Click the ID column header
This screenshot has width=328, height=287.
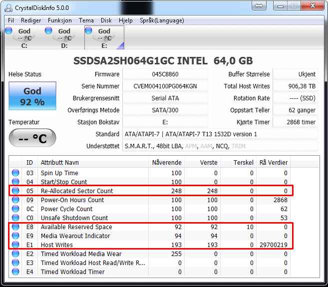tap(29, 163)
